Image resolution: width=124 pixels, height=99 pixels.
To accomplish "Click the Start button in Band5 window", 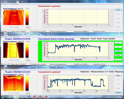I will click(118, 14).
